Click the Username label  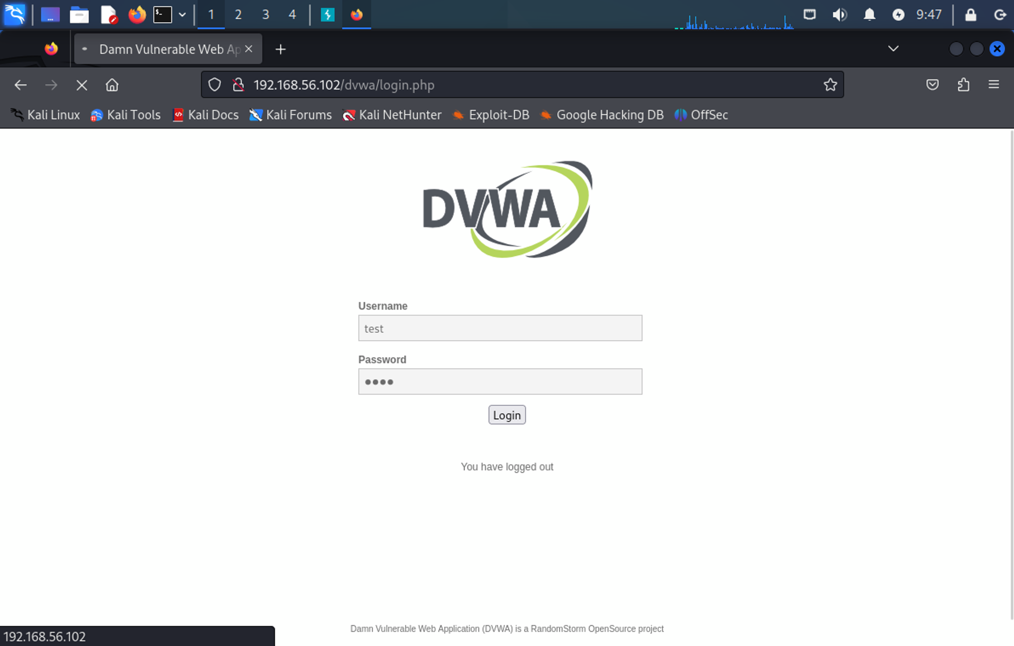point(383,306)
